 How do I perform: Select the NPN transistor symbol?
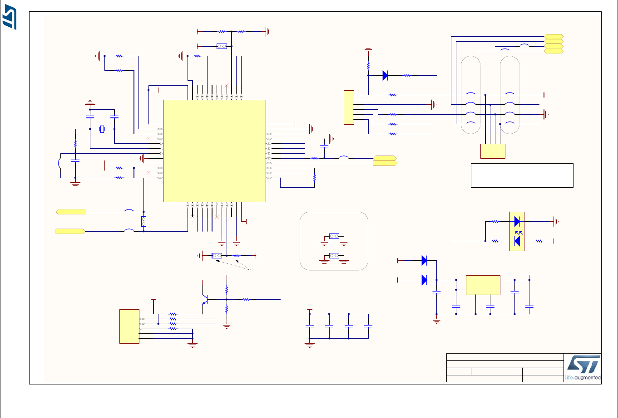pyautogui.click(x=205, y=299)
